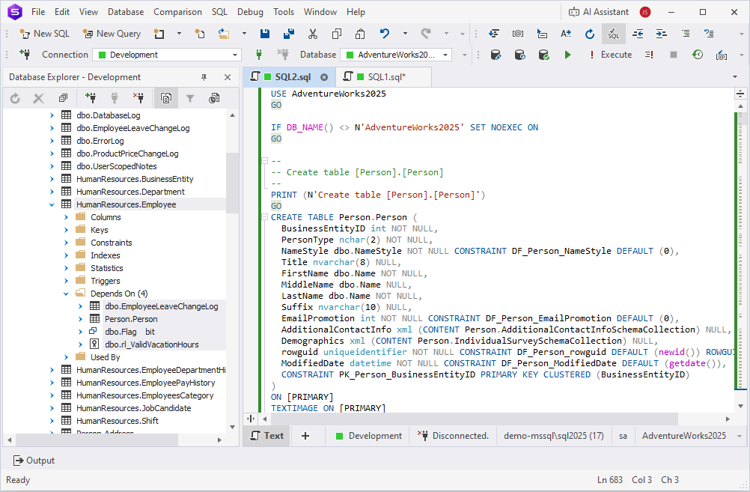This screenshot has height=492, width=750.
Task: Click the Cut scissors icon
Action: point(312,34)
